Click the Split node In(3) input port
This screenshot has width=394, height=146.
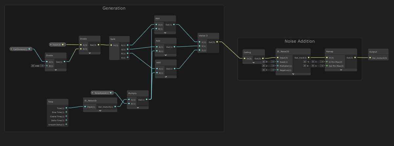pos(112,45)
